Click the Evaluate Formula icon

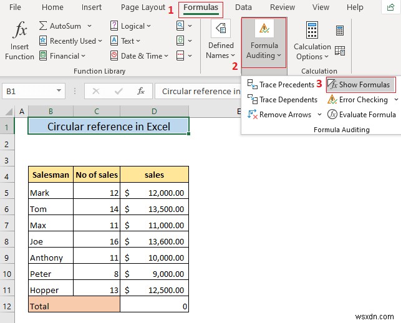tap(332, 114)
